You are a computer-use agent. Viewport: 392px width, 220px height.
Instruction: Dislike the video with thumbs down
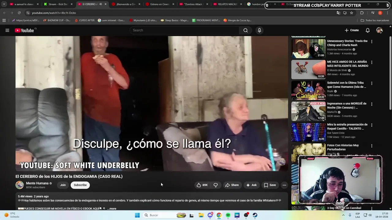pyautogui.click(x=216, y=185)
